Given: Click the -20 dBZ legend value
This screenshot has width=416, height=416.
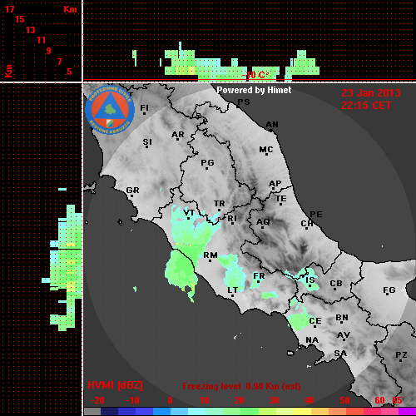Looking at the screenshot, I should tap(97, 400).
